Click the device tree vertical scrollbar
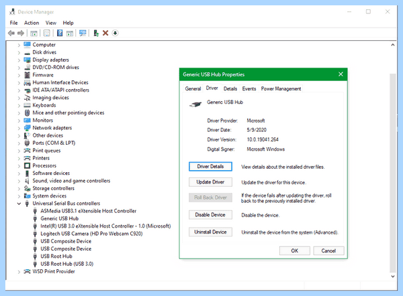Image resolution: width=403 pixels, height=296 pixels. pos(393,173)
